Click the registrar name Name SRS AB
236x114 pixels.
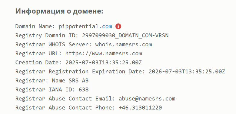pyautogui.click(x=70, y=81)
